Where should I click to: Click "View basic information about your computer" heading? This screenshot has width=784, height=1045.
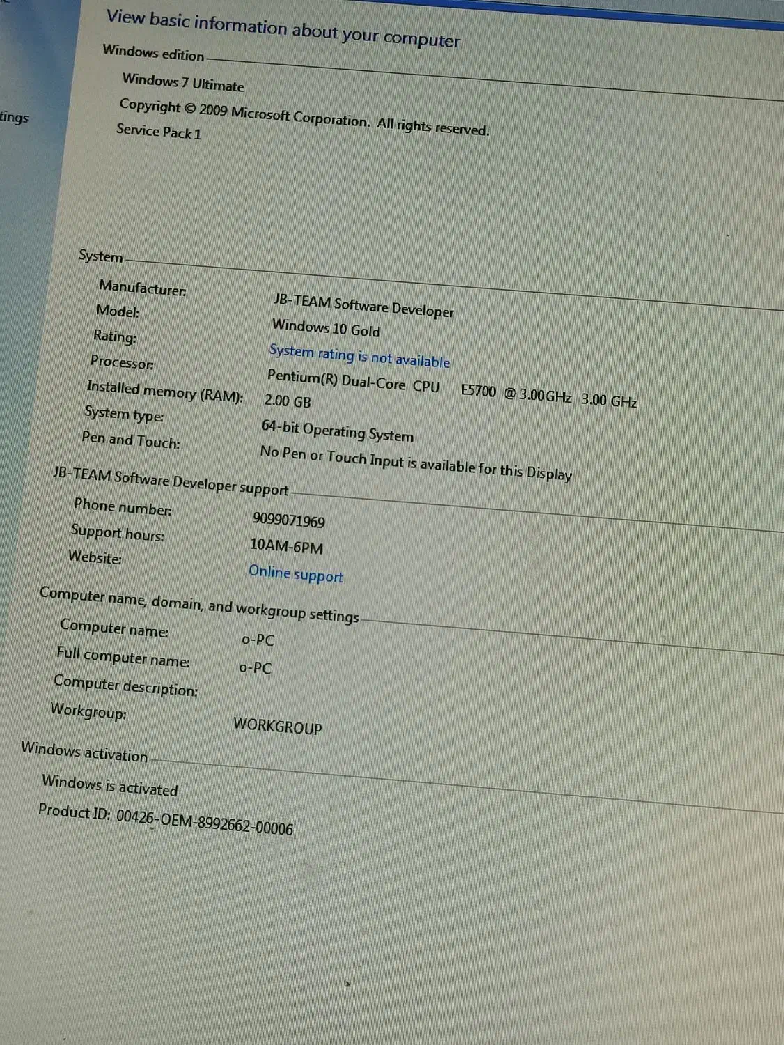coord(283,29)
